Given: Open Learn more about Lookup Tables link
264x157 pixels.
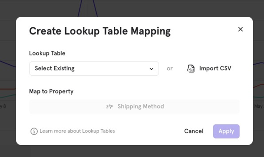Looking at the screenshot, I should 77,131.
